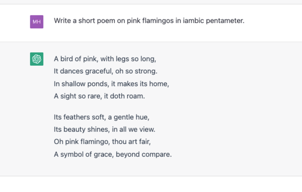Click the line "Its feathers soft, a gentle hue,"
302x192 pixels.
click(102, 117)
